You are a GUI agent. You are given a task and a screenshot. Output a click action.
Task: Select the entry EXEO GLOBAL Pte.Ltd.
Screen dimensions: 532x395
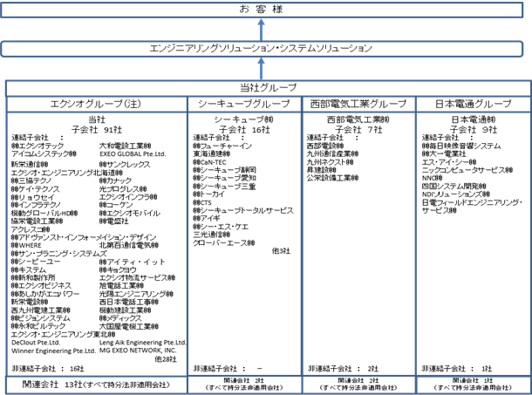coord(133,154)
